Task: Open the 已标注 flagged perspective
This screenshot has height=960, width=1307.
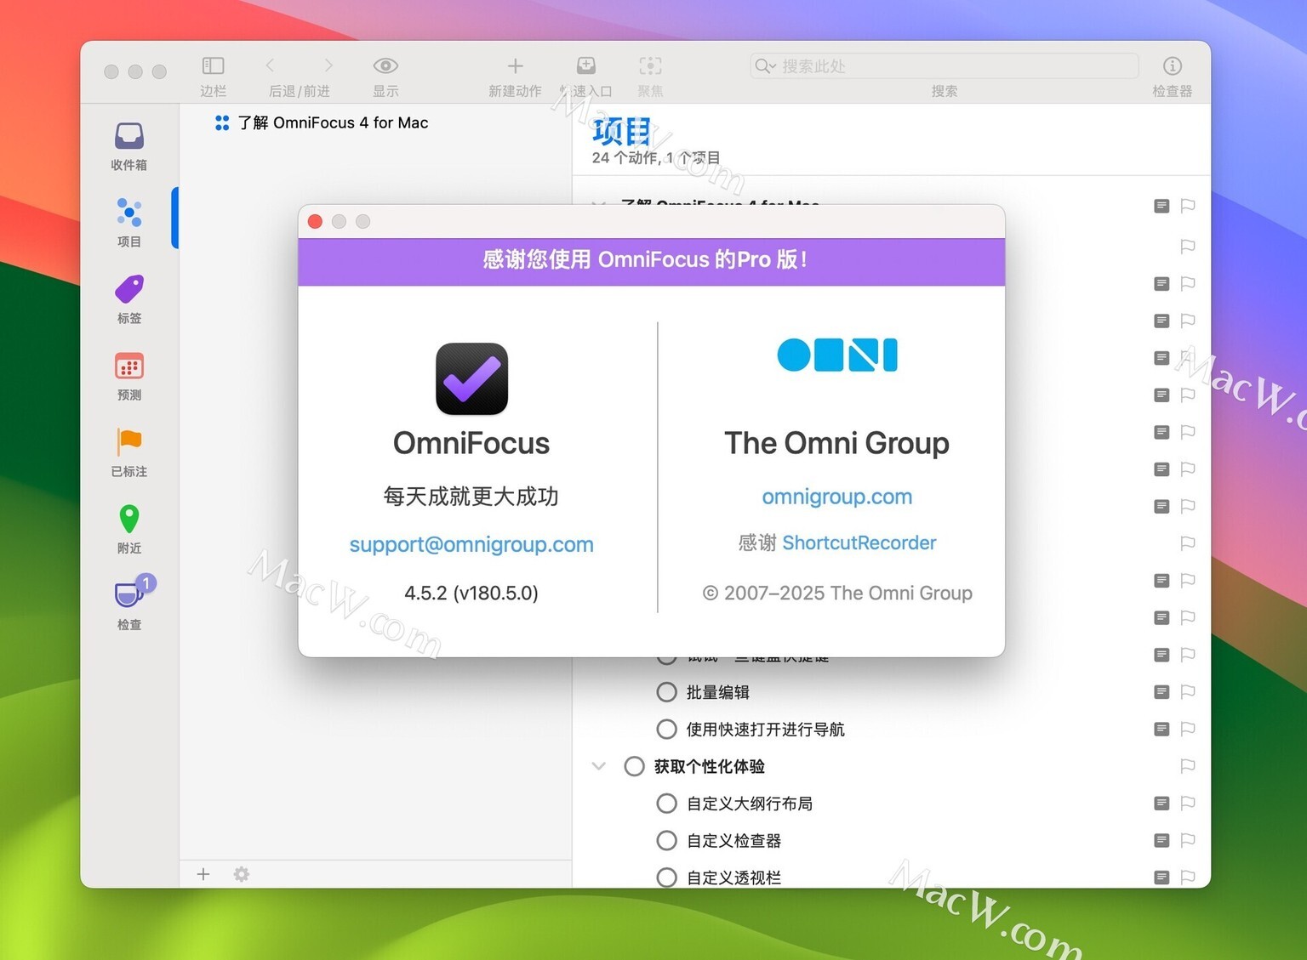Action: (x=129, y=452)
